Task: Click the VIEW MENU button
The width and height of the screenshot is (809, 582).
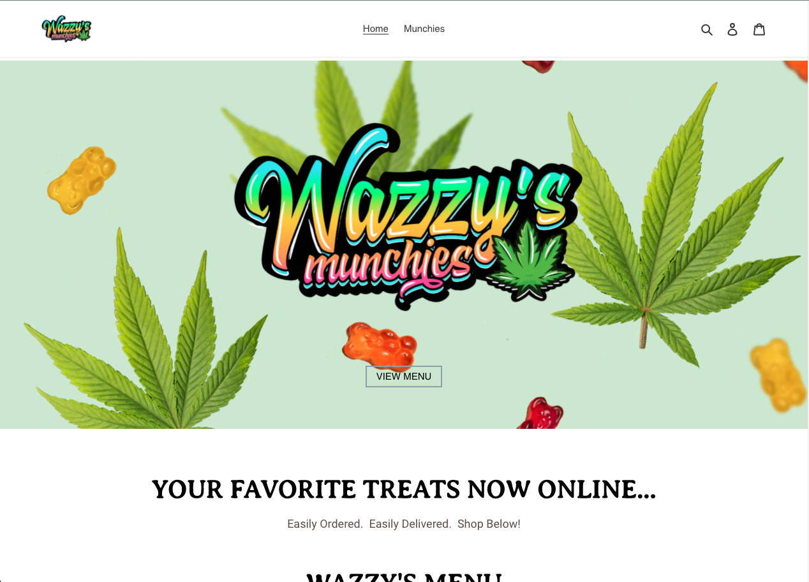Action: point(404,377)
